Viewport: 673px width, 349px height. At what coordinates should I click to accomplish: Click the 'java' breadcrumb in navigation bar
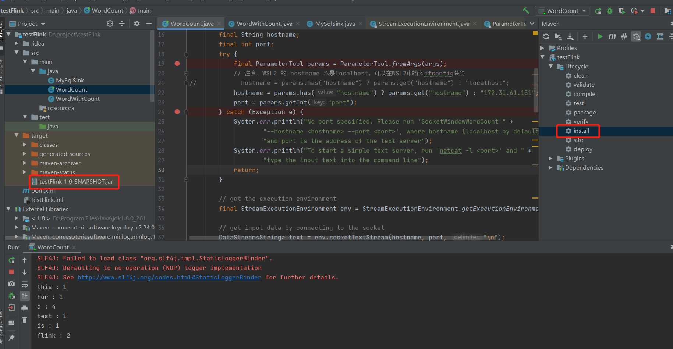(71, 11)
